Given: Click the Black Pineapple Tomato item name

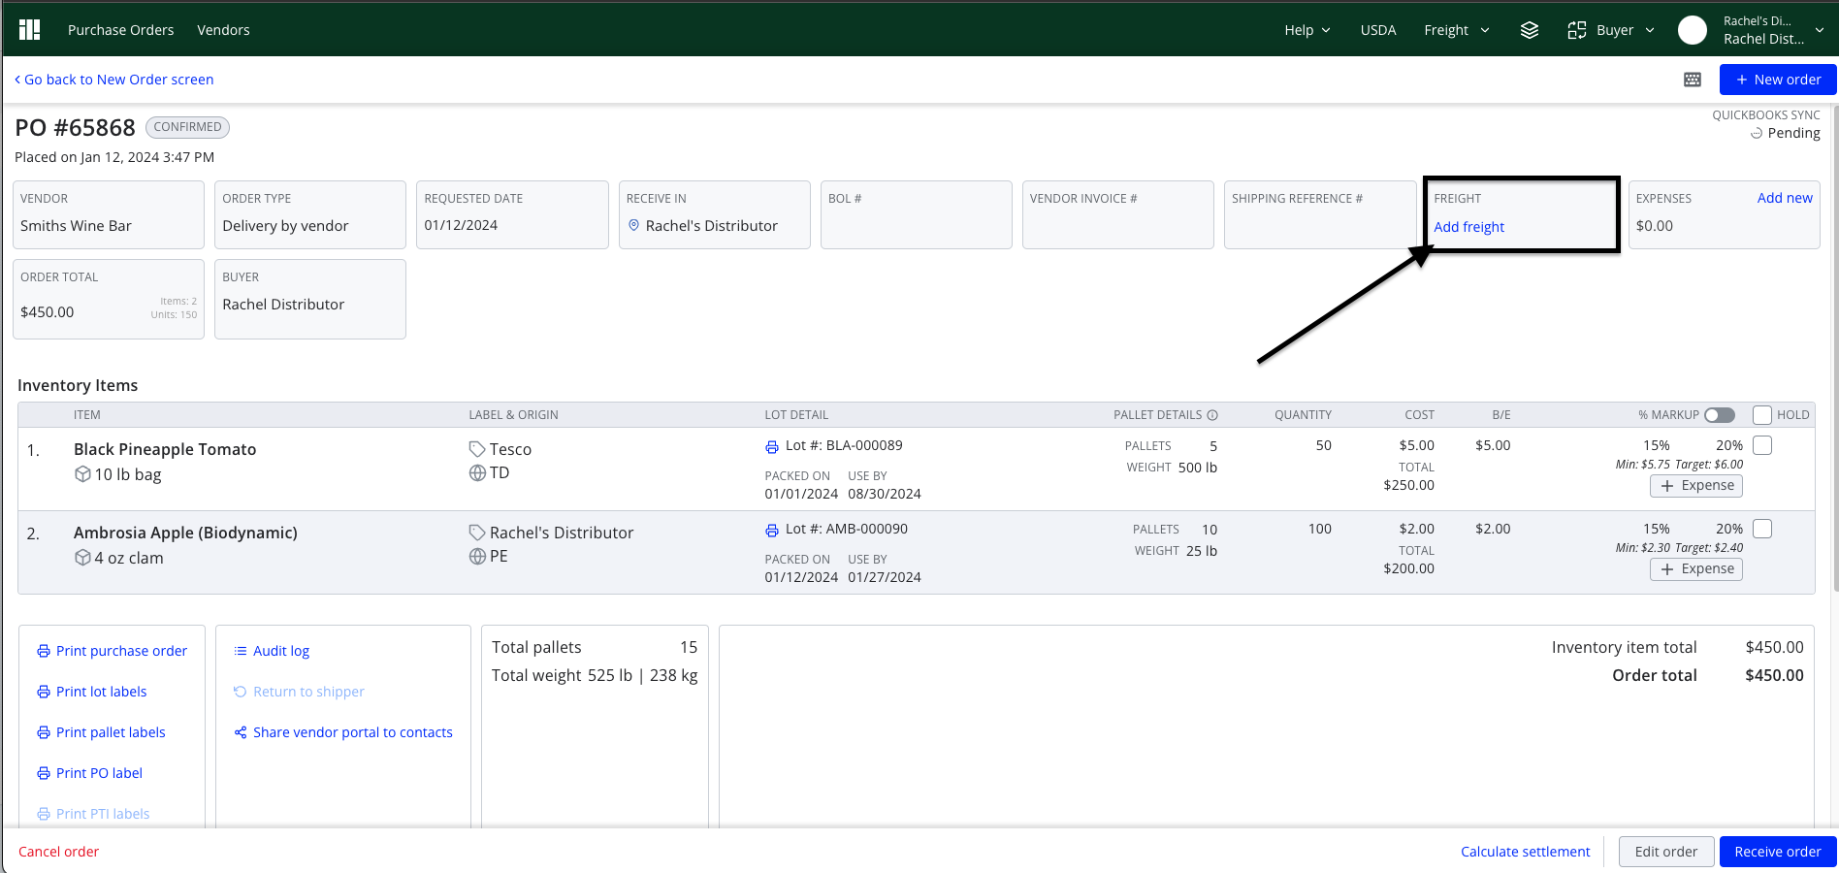Looking at the screenshot, I should [x=165, y=449].
